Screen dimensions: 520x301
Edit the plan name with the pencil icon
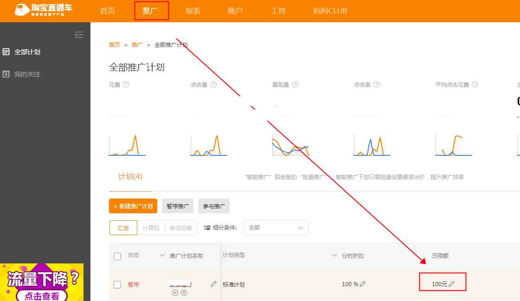coord(213,284)
